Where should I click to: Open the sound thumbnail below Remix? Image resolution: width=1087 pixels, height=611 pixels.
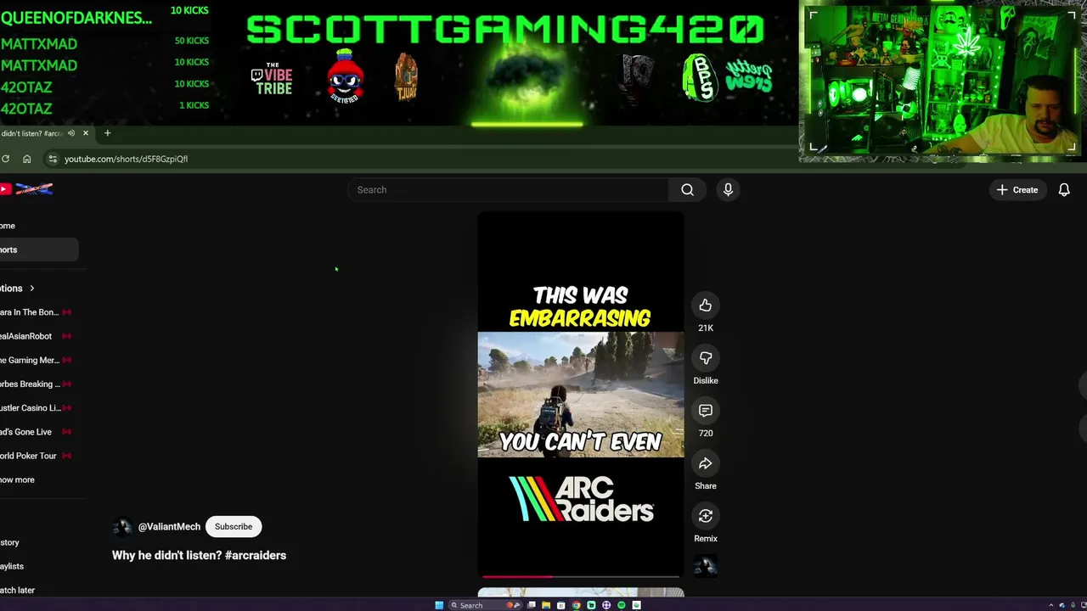705,566
